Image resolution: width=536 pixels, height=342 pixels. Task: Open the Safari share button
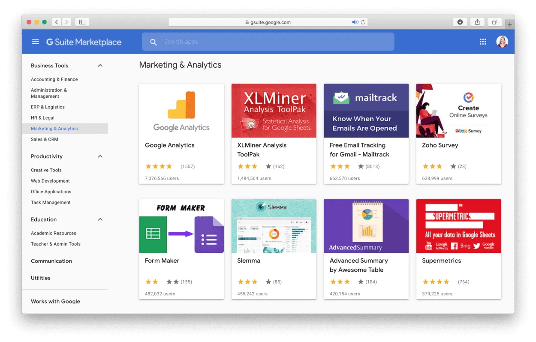(x=477, y=22)
